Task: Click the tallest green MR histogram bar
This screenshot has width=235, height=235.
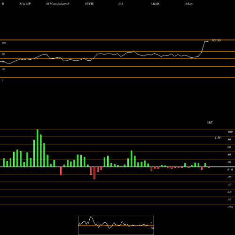Action: click(x=38, y=148)
